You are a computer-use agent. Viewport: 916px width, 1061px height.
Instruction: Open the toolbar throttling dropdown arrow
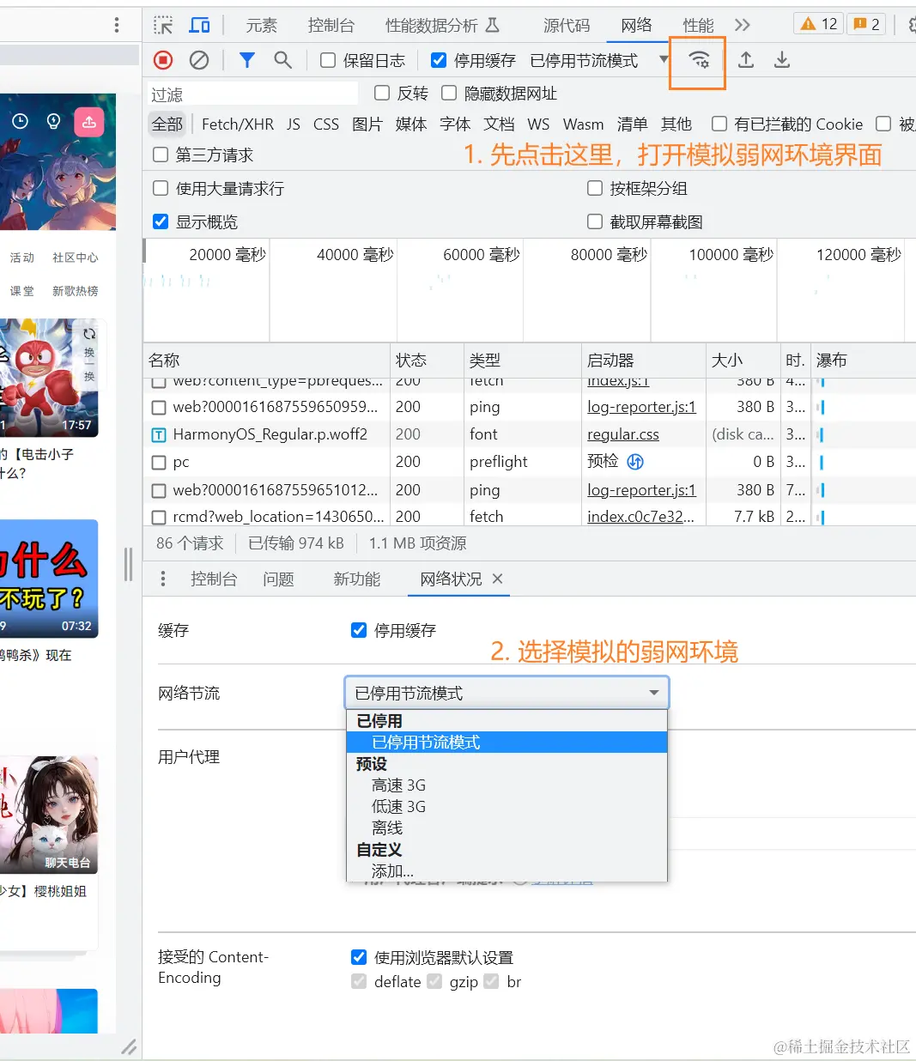pos(664,59)
